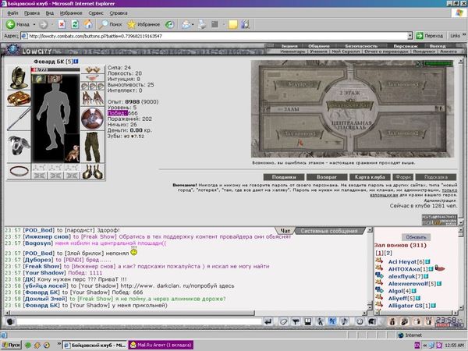468x351 pixels.
Task: Click player name Alexwerewolf in list
Action: click(408, 284)
